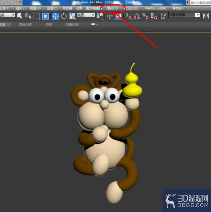The image size is (211, 212).
Task: Open the 创建选择集 named selection dropdown
Action: [x=184, y=15]
